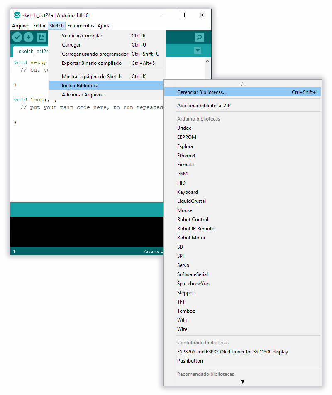
Task: Choose Verificar/Compilar from Sketch menu
Action: (x=107, y=36)
